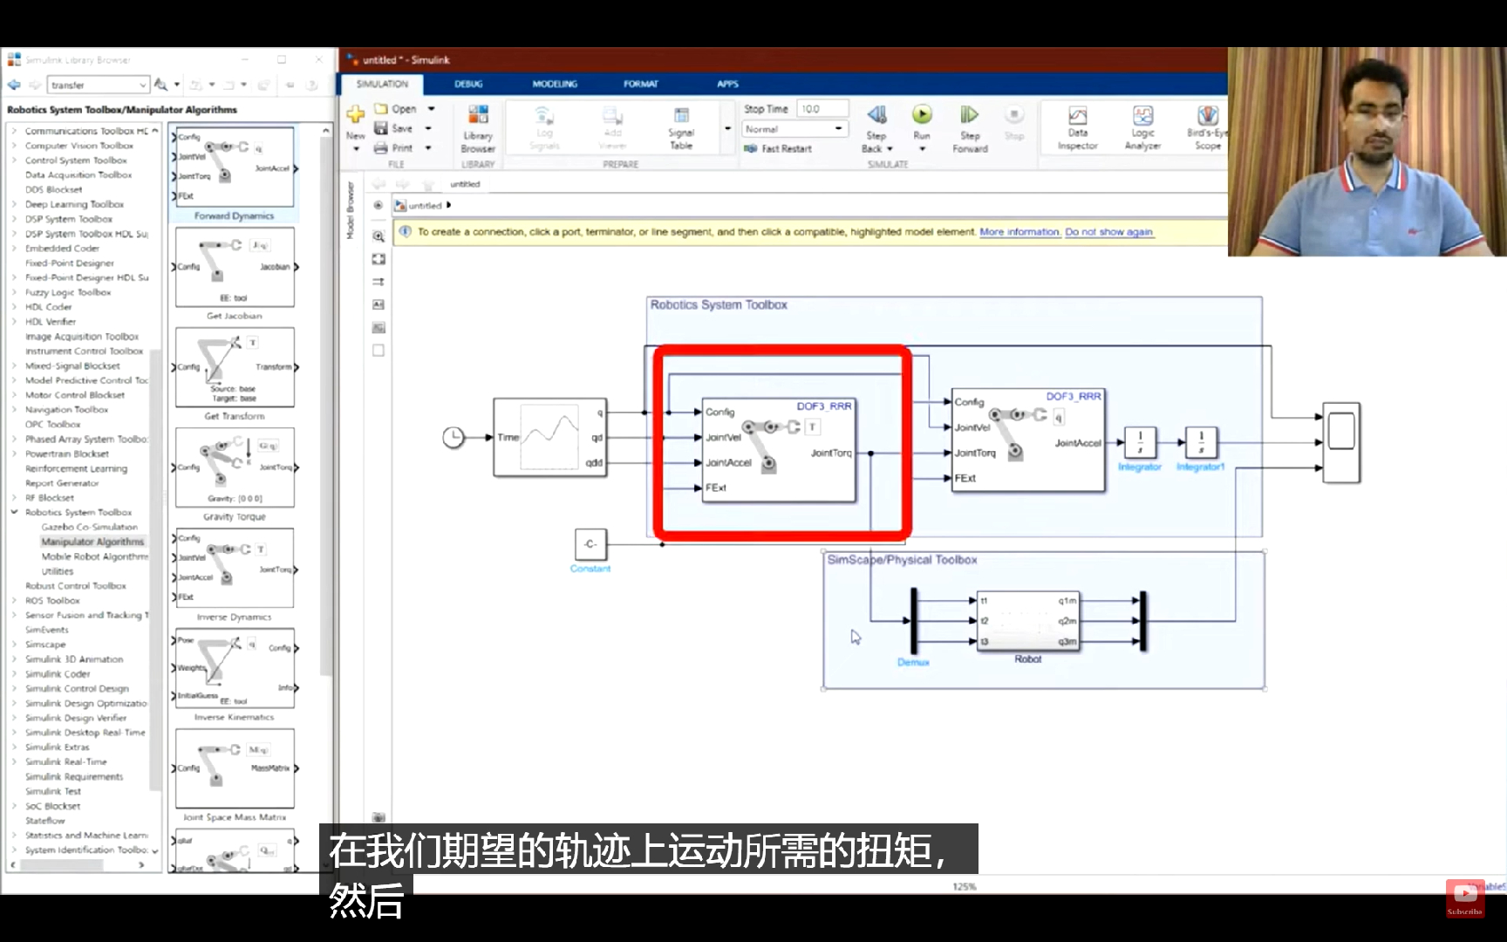Screen dimensions: 1507x942
Task: Activate the zoom tool in model sidebar
Action: [378, 236]
